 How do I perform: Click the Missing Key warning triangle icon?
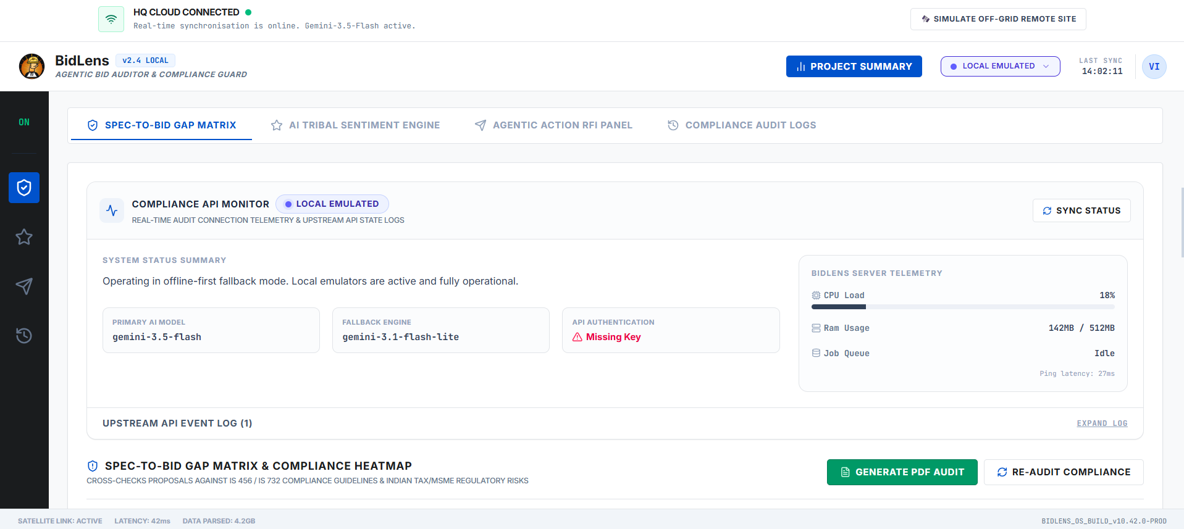(x=577, y=337)
